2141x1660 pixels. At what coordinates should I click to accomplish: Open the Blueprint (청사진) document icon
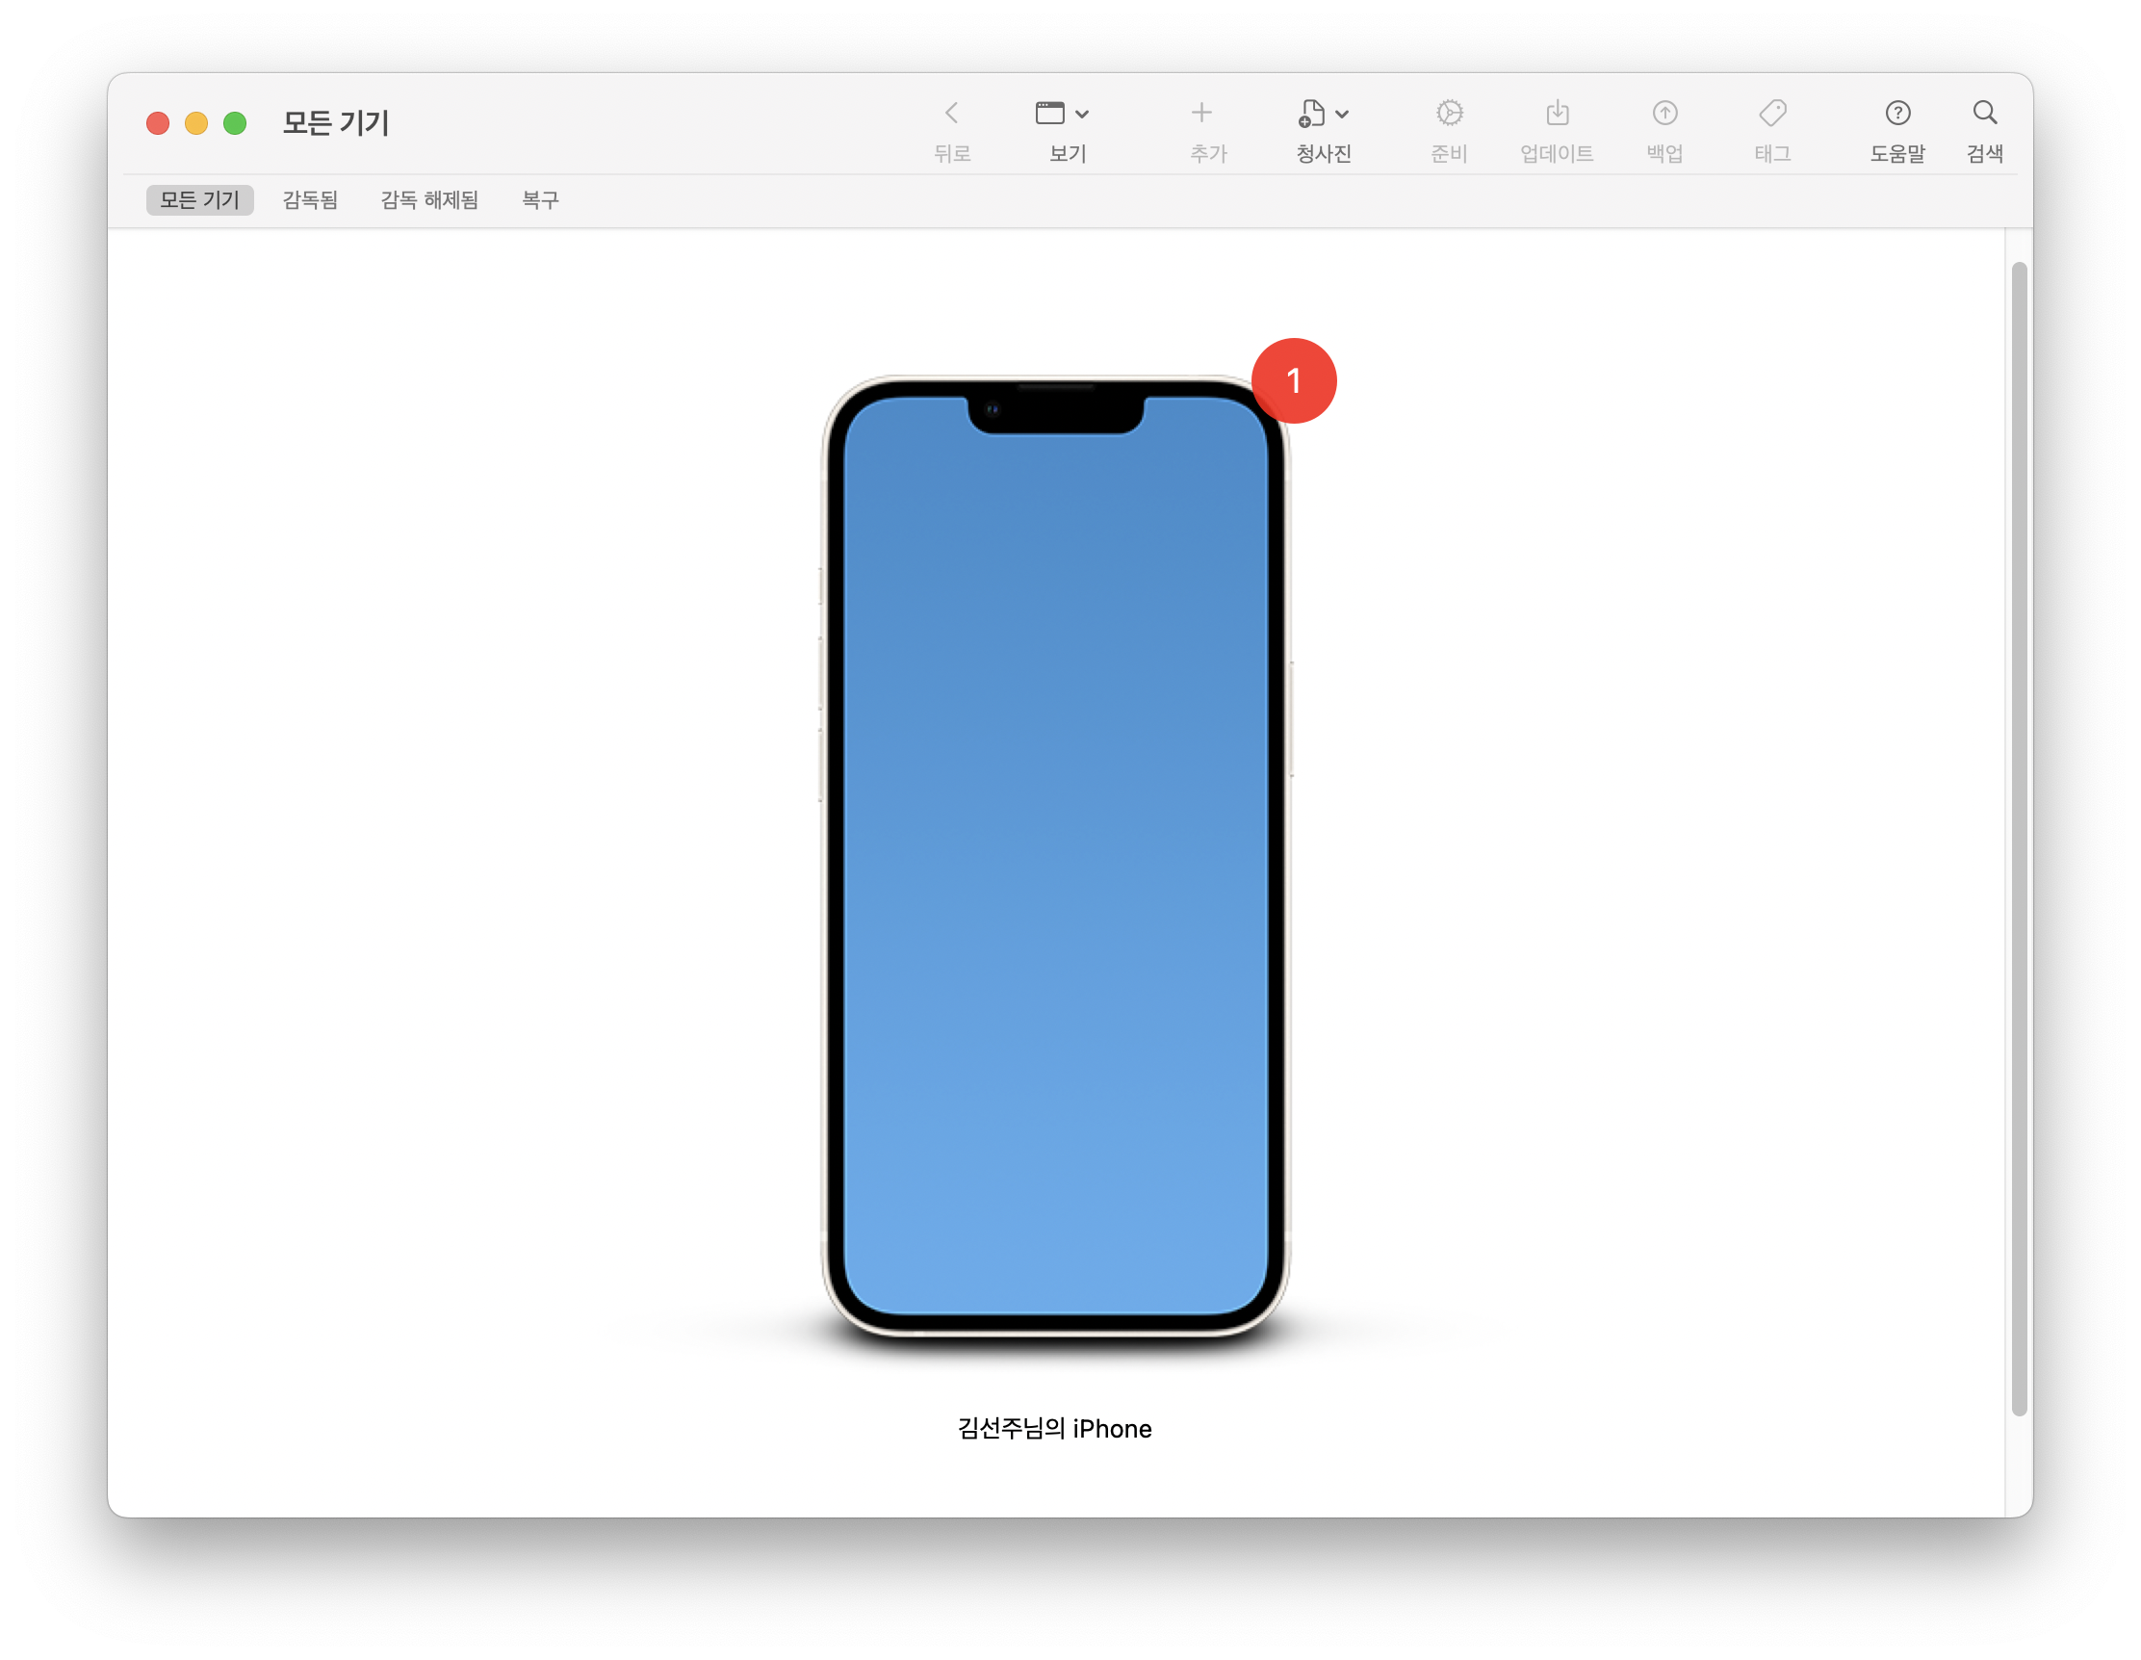(1312, 114)
